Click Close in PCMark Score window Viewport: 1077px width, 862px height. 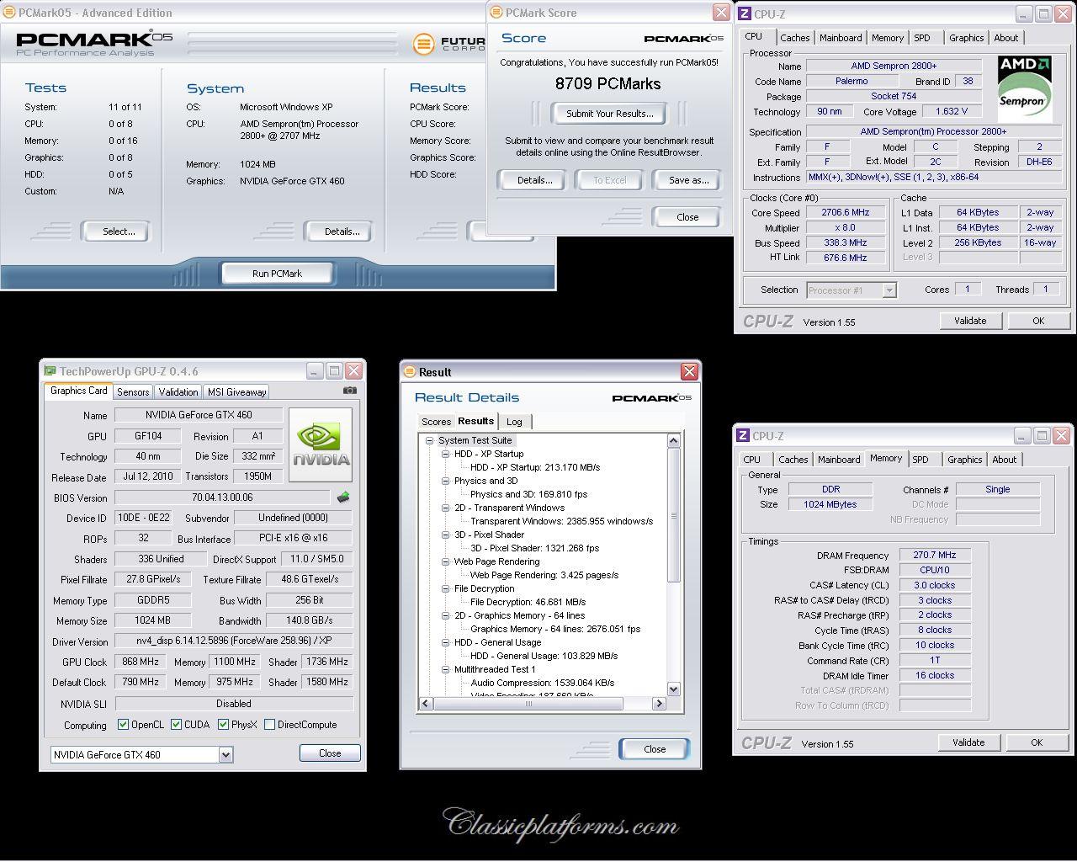point(687,217)
